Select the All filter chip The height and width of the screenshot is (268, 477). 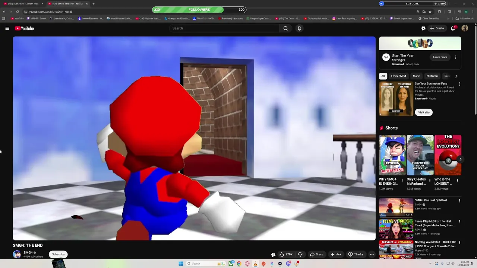(383, 76)
